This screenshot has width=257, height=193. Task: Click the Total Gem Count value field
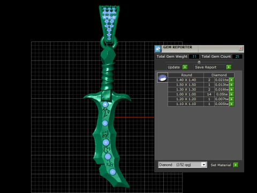237,57
